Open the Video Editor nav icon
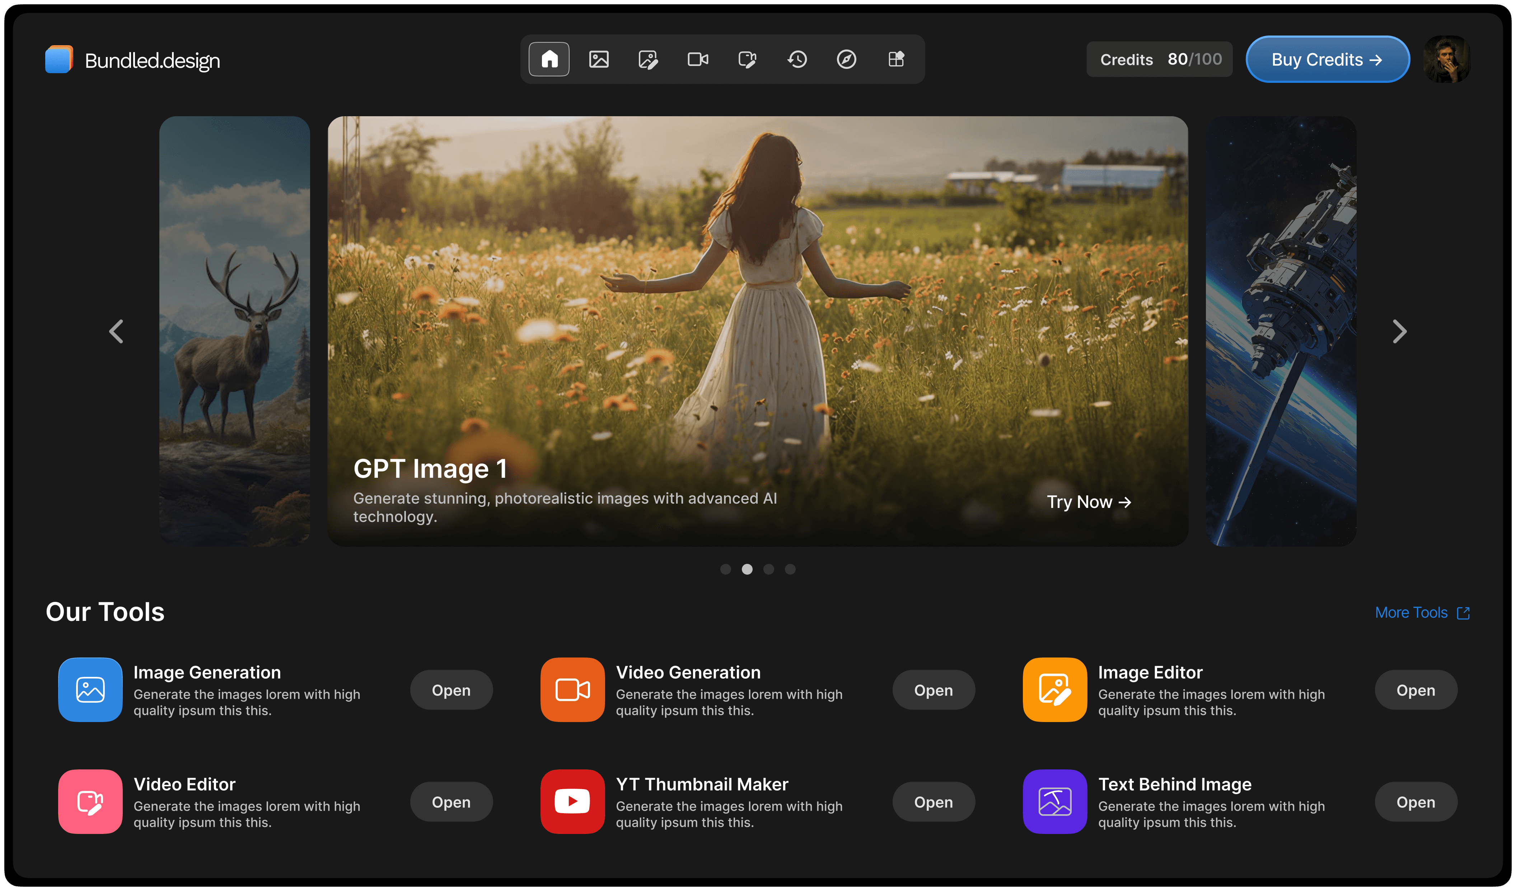1516x891 pixels. coord(747,59)
